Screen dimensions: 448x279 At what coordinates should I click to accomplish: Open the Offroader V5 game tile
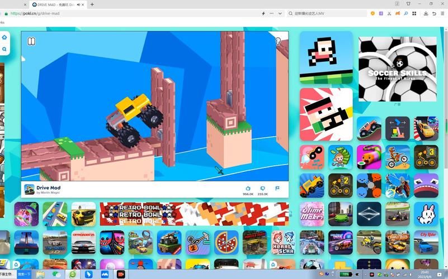coord(83,243)
